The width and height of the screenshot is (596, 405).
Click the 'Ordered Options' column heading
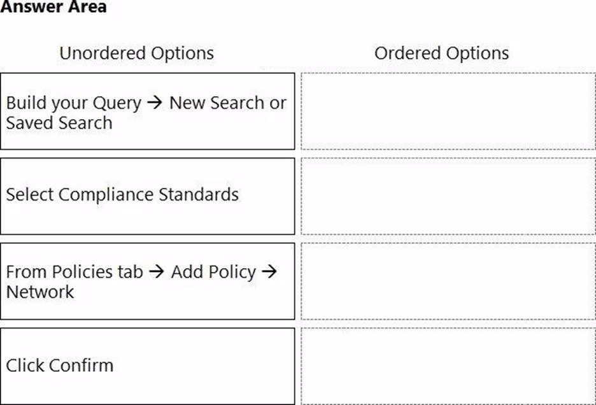[441, 53]
